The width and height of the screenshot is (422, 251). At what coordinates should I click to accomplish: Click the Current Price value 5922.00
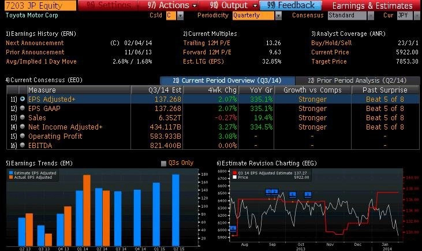pyautogui.click(x=407, y=52)
